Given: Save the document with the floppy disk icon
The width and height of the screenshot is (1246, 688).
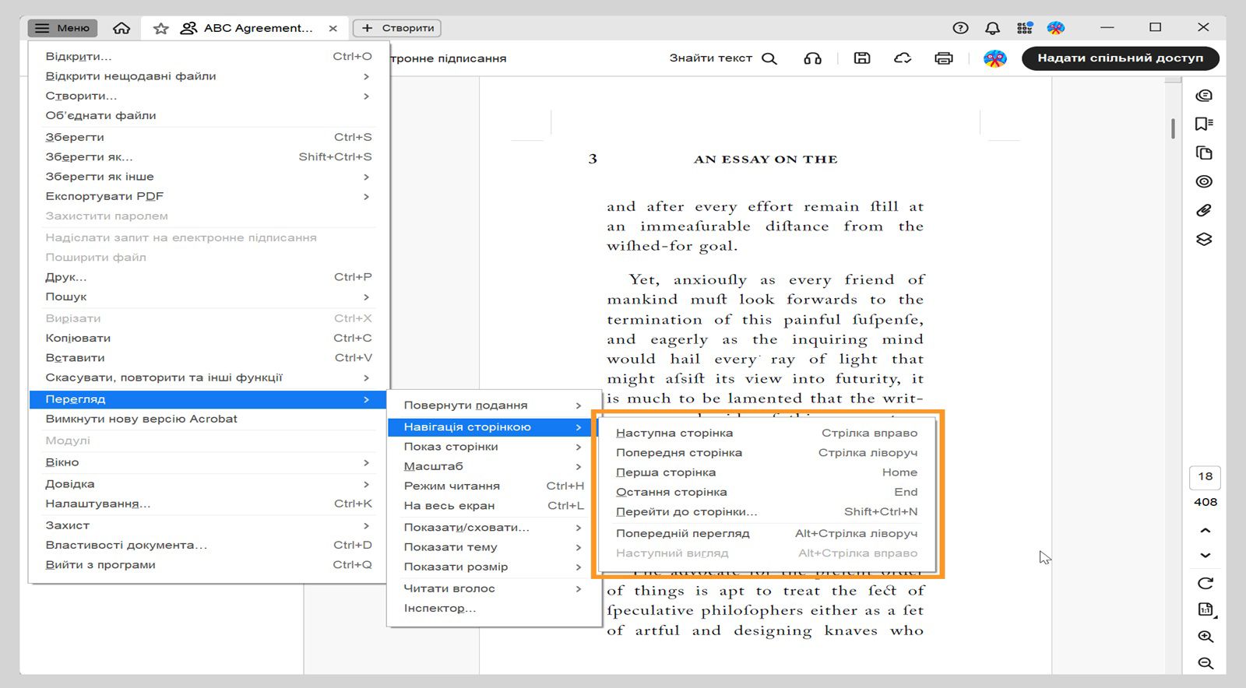Looking at the screenshot, I should click(x=862, y=58).
